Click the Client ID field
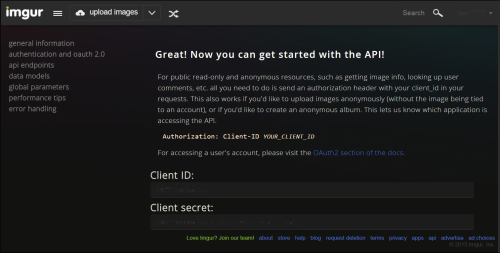Image resolution: width=500 pixels, height=253 pixels. click(312, 190)
